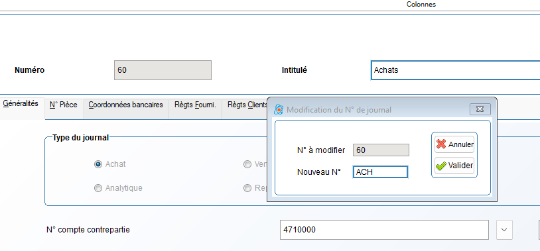Select the Analytique radio button

click(98, 188)
